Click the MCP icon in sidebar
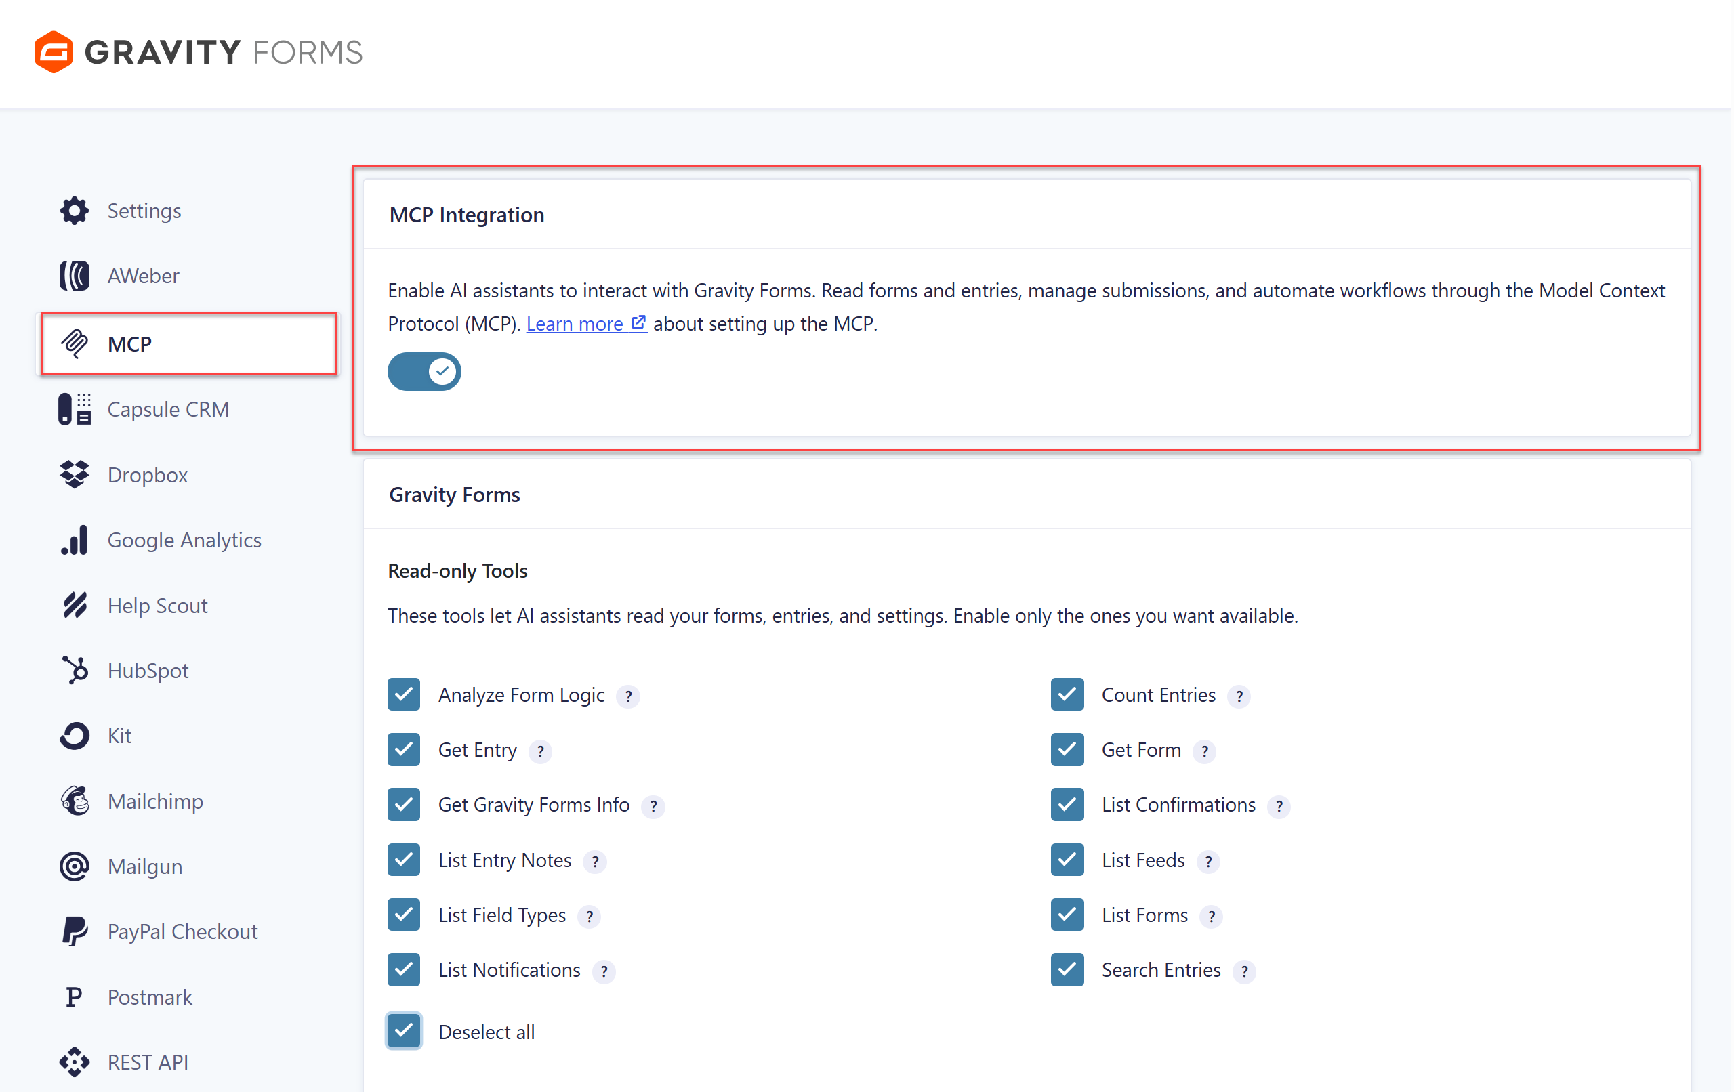This screenshot has height=1092, width=1734. tap(74, 344)
